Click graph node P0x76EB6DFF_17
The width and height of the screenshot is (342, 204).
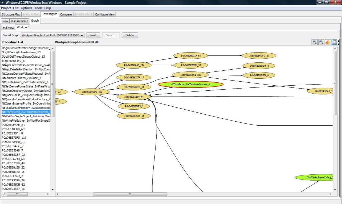point(134,78)
